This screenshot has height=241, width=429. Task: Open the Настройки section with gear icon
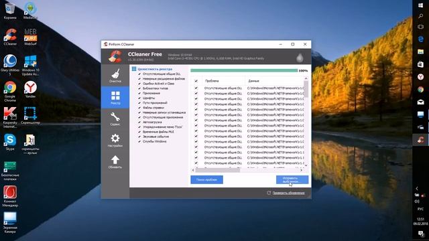115,140
